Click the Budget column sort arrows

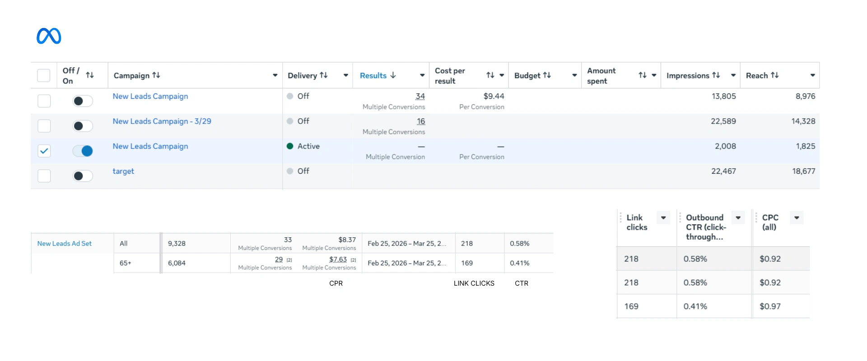[x=547, y=75]
